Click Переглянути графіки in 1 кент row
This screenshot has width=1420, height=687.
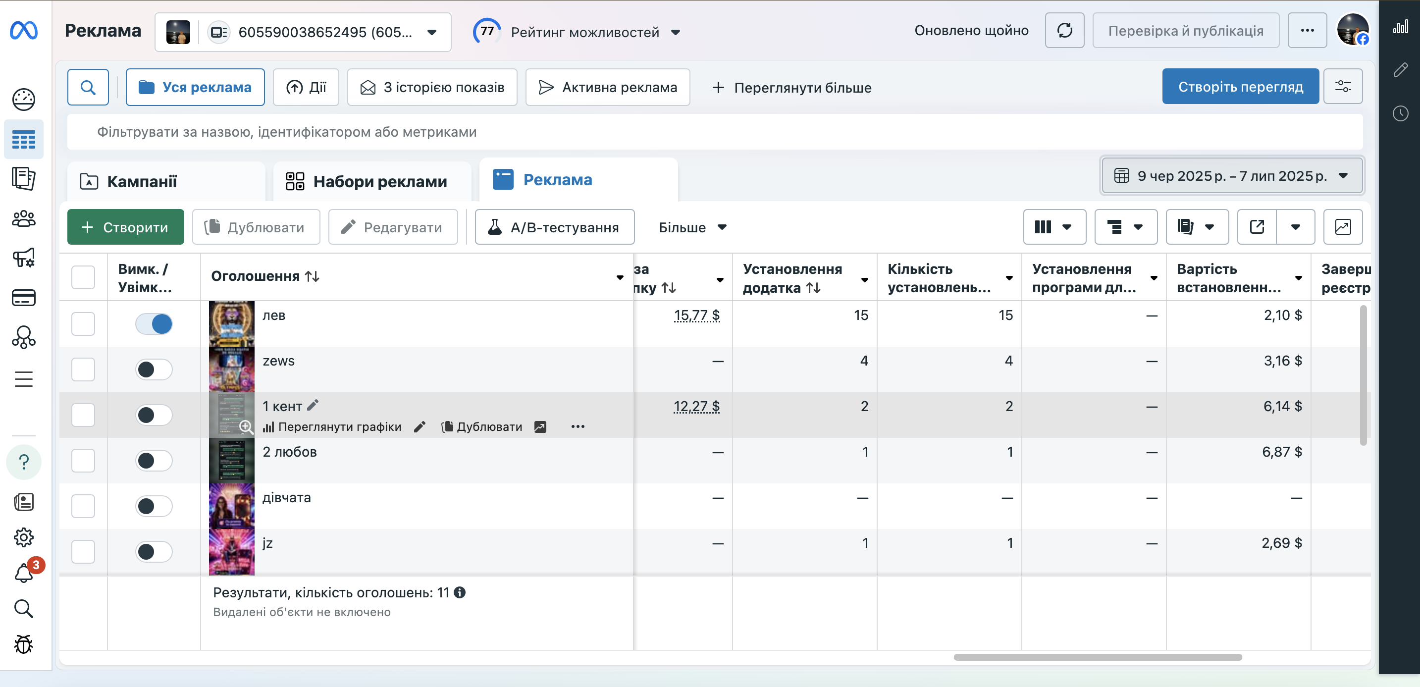click(x=332, y=427)
